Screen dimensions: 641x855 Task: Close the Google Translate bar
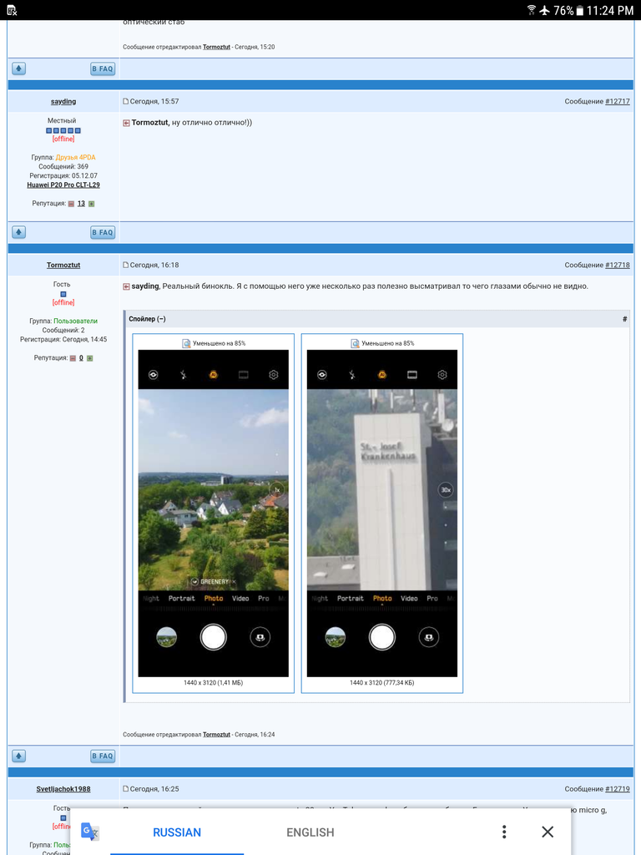[x=548, y=832]
